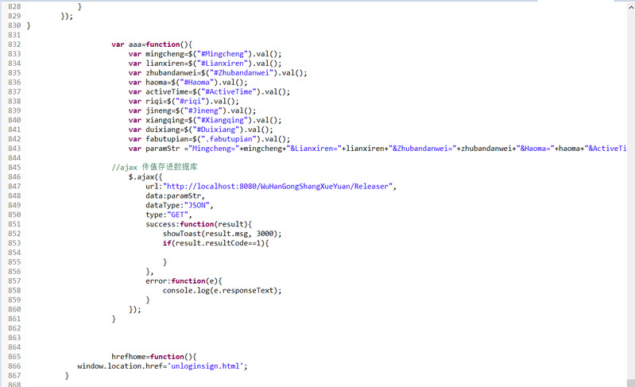Click line number 846 in the gutter
Image resolution: width=635 pixels, height=387 pixels.
(14, 177)
